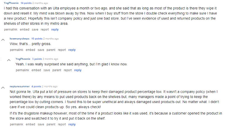Open permalink of top comment

point(11,29)
